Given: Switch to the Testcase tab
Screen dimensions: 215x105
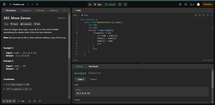Looking at the screenshot, I should (x=78, y=66).
